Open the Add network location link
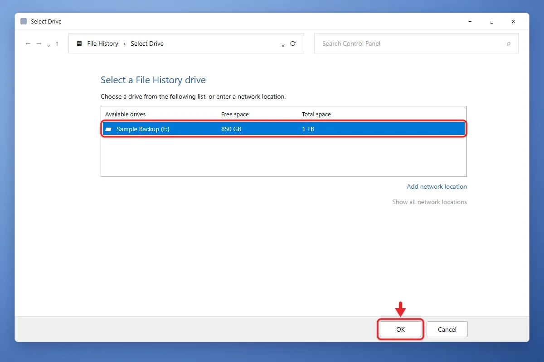Screen dimensions: 544x362 pyautogui.click(x=437, y=186)
